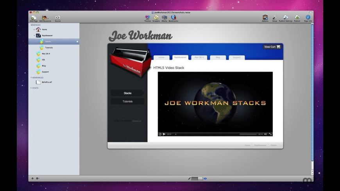The image size is (340, 191).
Task: Open the Home tab in preview page
Action: (x=161, y=57)
